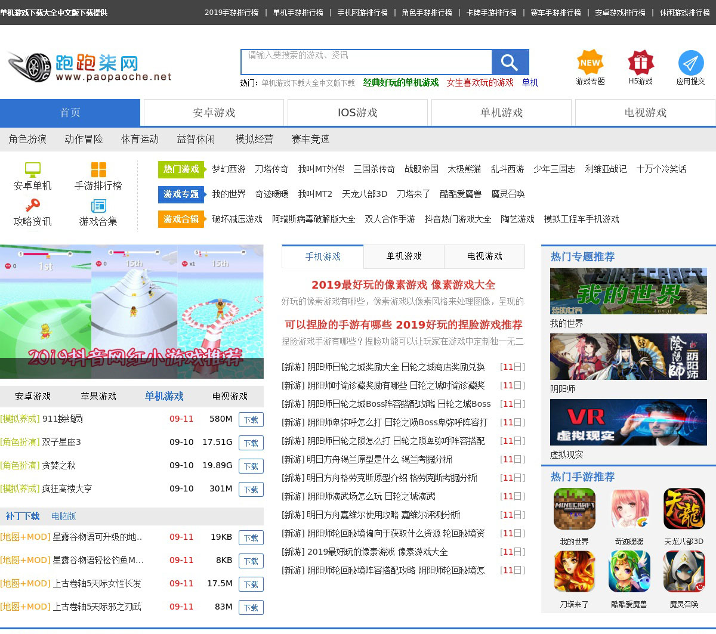Click the 天龙八部3D app icon

pos(684,509)
